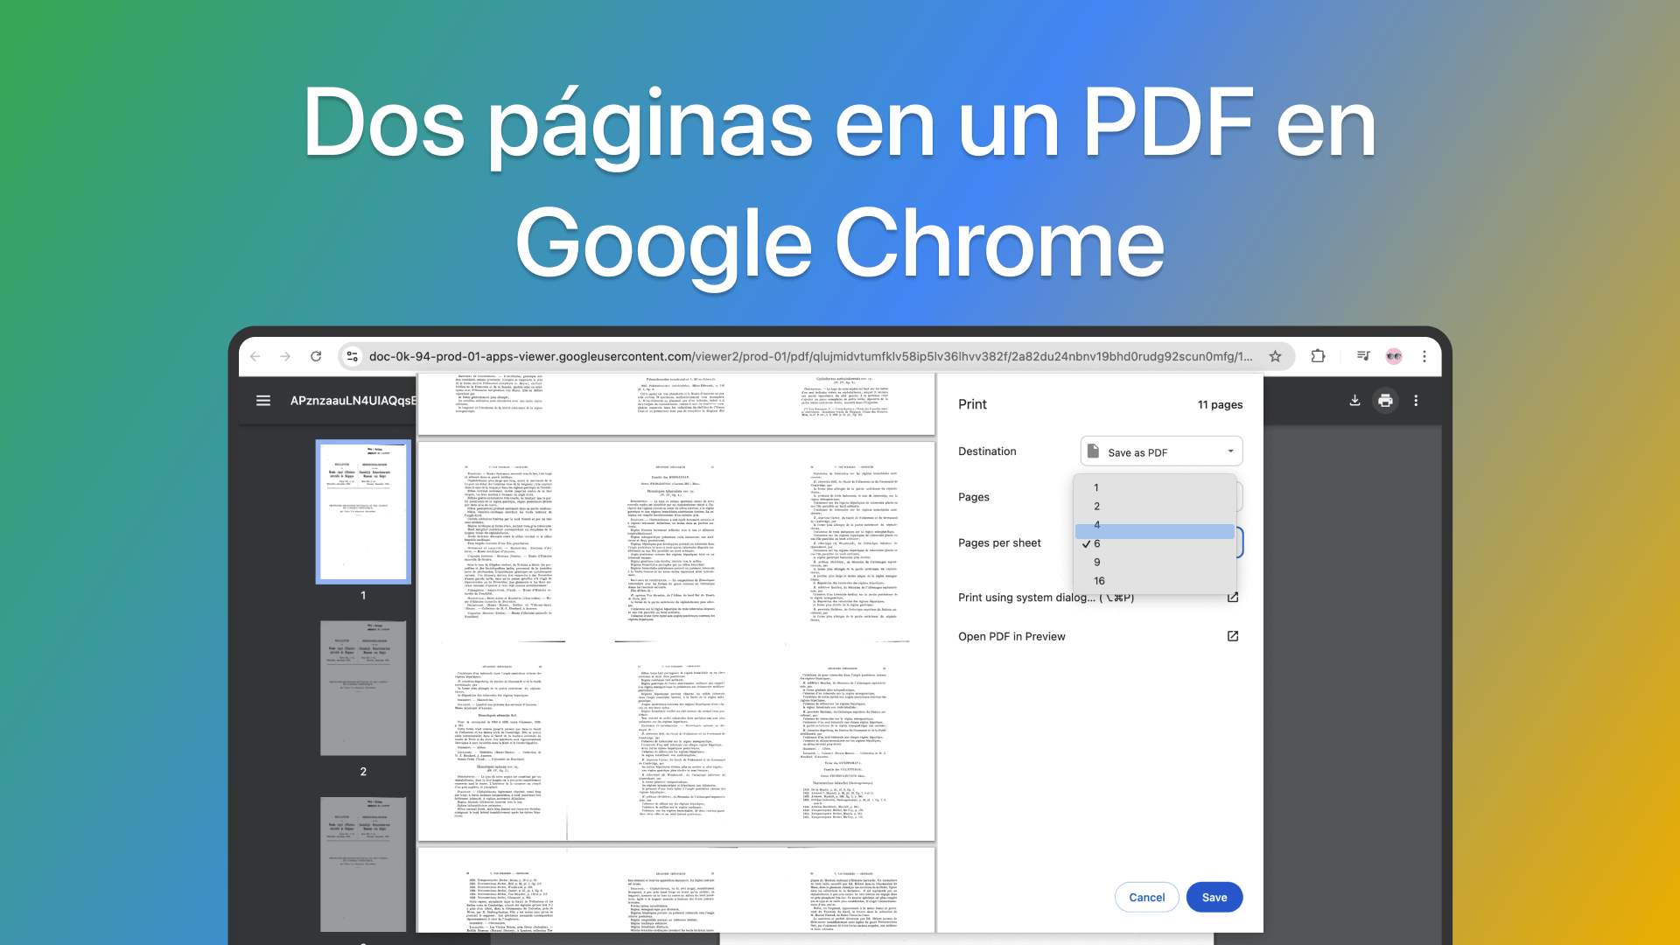Pick 2 pages per sheet option
This screenshot has height=945, width=1680.
point(1096,506)
